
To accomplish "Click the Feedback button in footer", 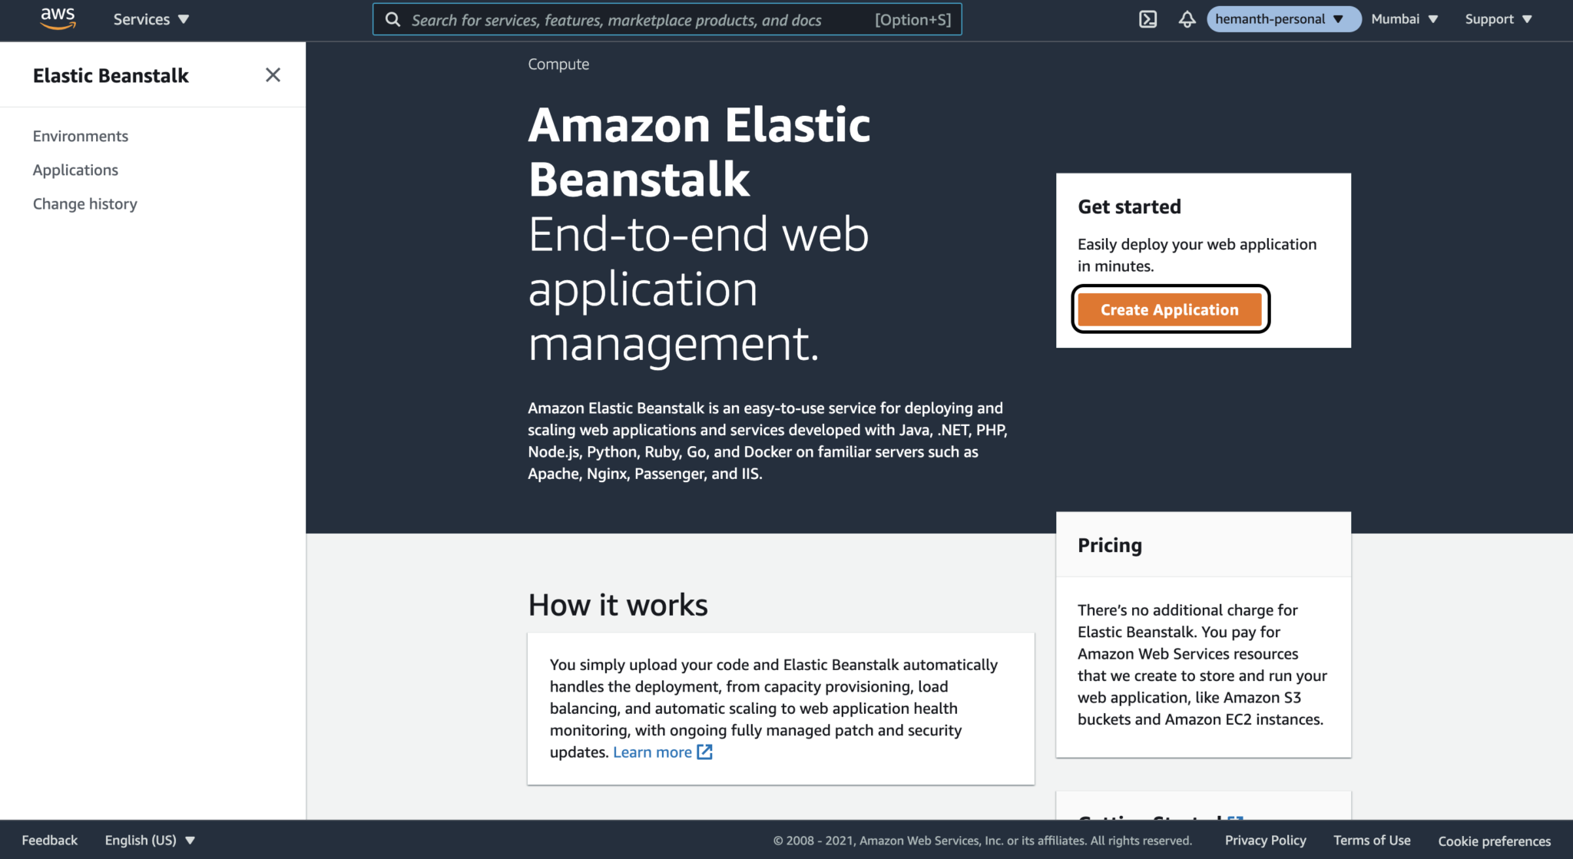I will pyautogui.click(x=49, y=840).
